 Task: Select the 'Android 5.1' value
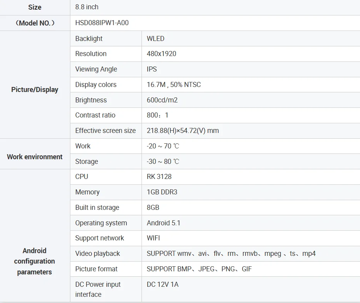[164, 223]
